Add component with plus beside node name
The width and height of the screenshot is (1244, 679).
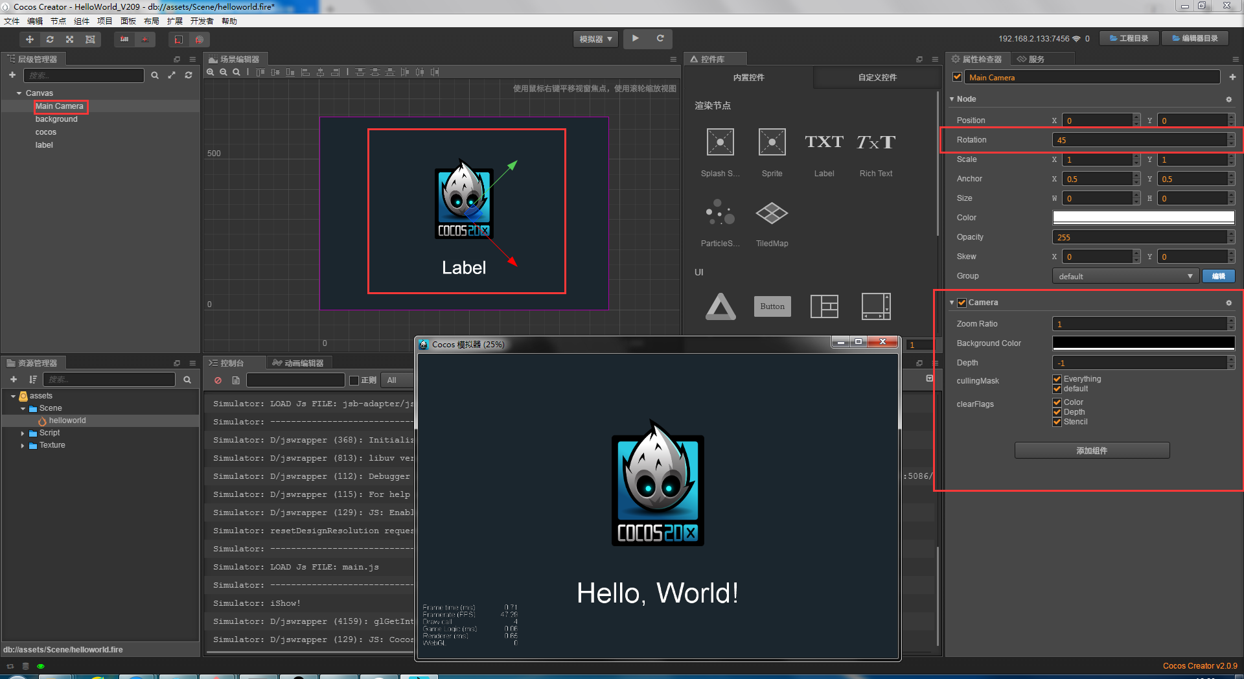(x=1232, y=77)
